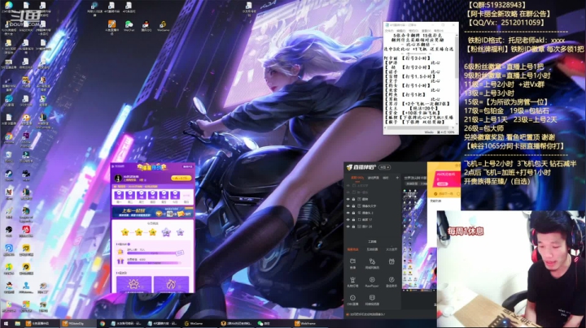Image resolution: width=586 pixels, height=328 pixels.
Task: Unlock the 画面 17 layer
Action: tap(353, 219)
